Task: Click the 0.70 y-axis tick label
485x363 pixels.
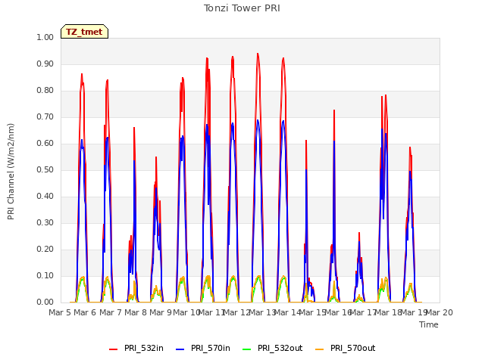Action: [45, 116]
